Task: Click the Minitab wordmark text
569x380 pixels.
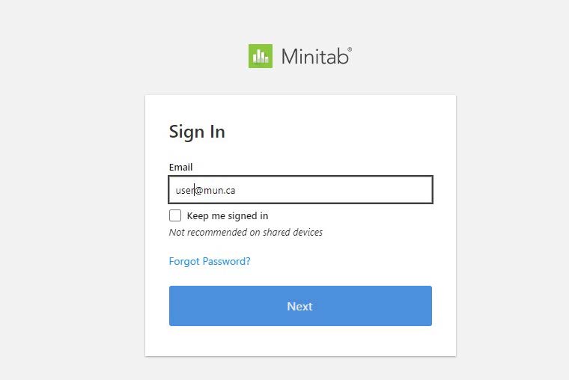Action: coord(314,57)
